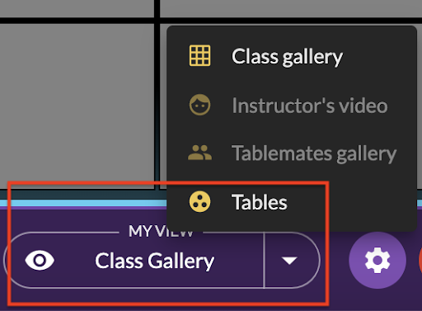This screenshot has width=422, height=311.
Task: Select Instructor's video menu entry
Action: (310, 106)
